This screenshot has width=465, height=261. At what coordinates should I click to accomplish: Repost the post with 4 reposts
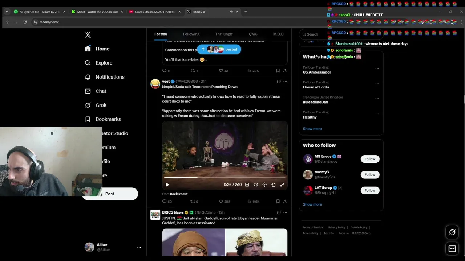[194, 71]
